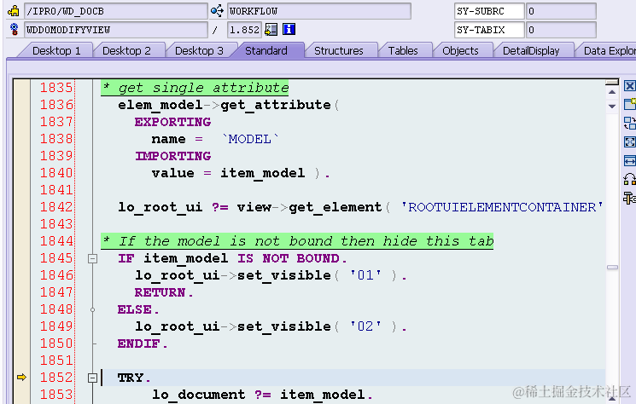Open the blue information icon
The image size is (636, 404).
click(289, 29)
